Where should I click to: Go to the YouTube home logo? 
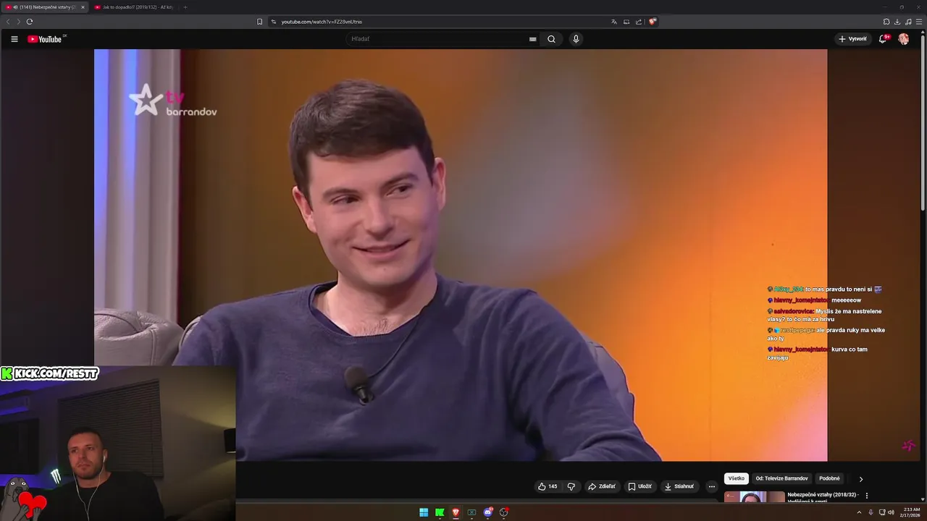coord(46,39)
